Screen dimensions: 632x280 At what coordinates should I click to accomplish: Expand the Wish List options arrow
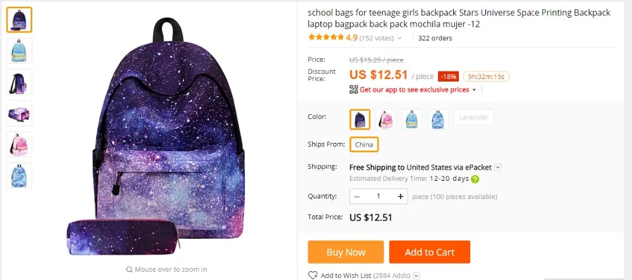pyautogui.click(x=416, y=276)
